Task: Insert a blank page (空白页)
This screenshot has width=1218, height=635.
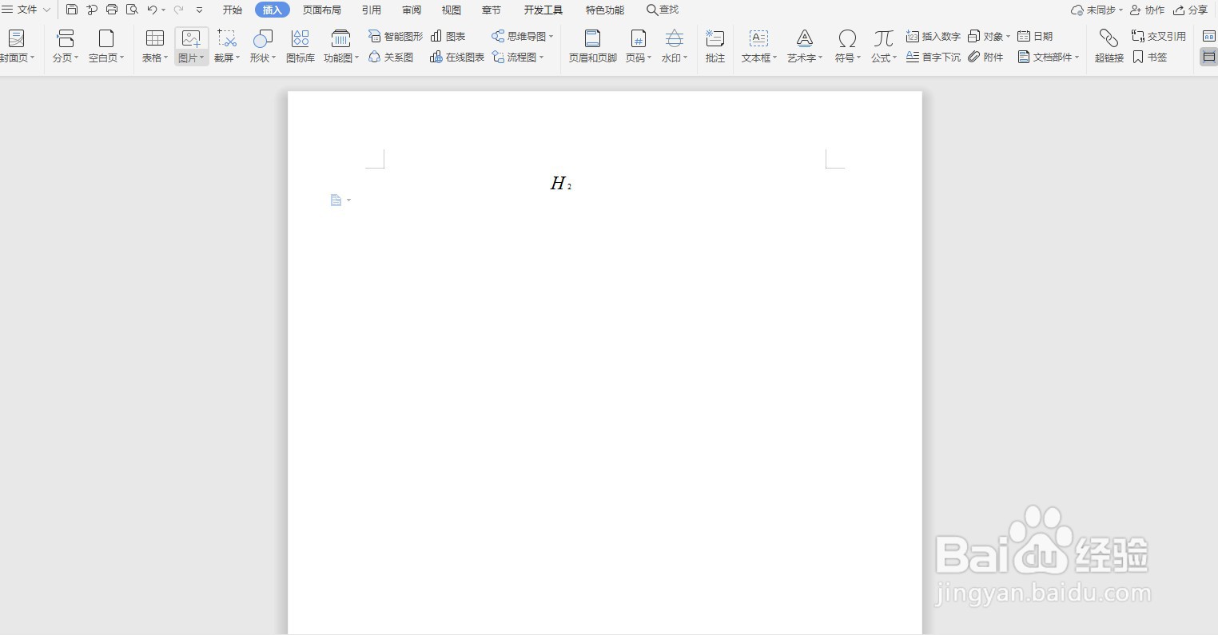Action: 105,46
